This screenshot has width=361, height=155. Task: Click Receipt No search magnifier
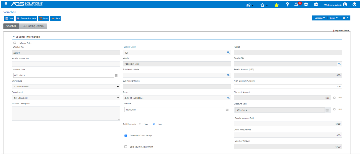point(339,64)
